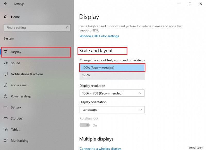The width and height of the screenshot is (206, 150).
Task: Toggle the Rotation lock switch
Action: pos(85,125)
